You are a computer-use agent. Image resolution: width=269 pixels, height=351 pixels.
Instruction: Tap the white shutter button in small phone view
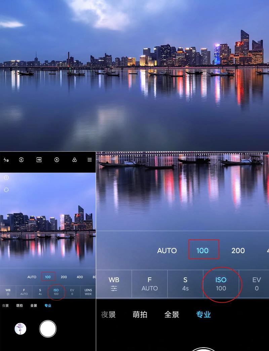click(x=48, y=328)
